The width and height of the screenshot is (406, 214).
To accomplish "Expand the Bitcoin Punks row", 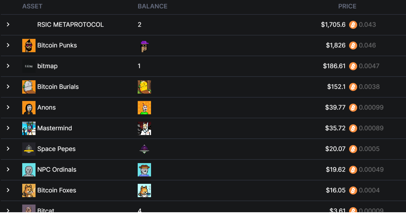I will [8, 45].
